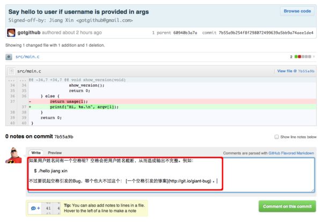Click the commit title 'Say hello to user'

pyautogui.click(x=78, y=12)
